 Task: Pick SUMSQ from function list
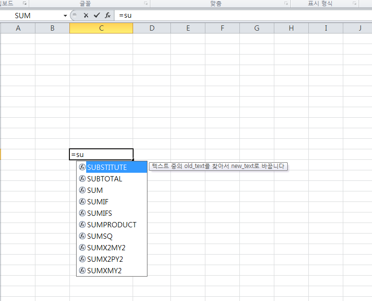[x=112, y=236]
